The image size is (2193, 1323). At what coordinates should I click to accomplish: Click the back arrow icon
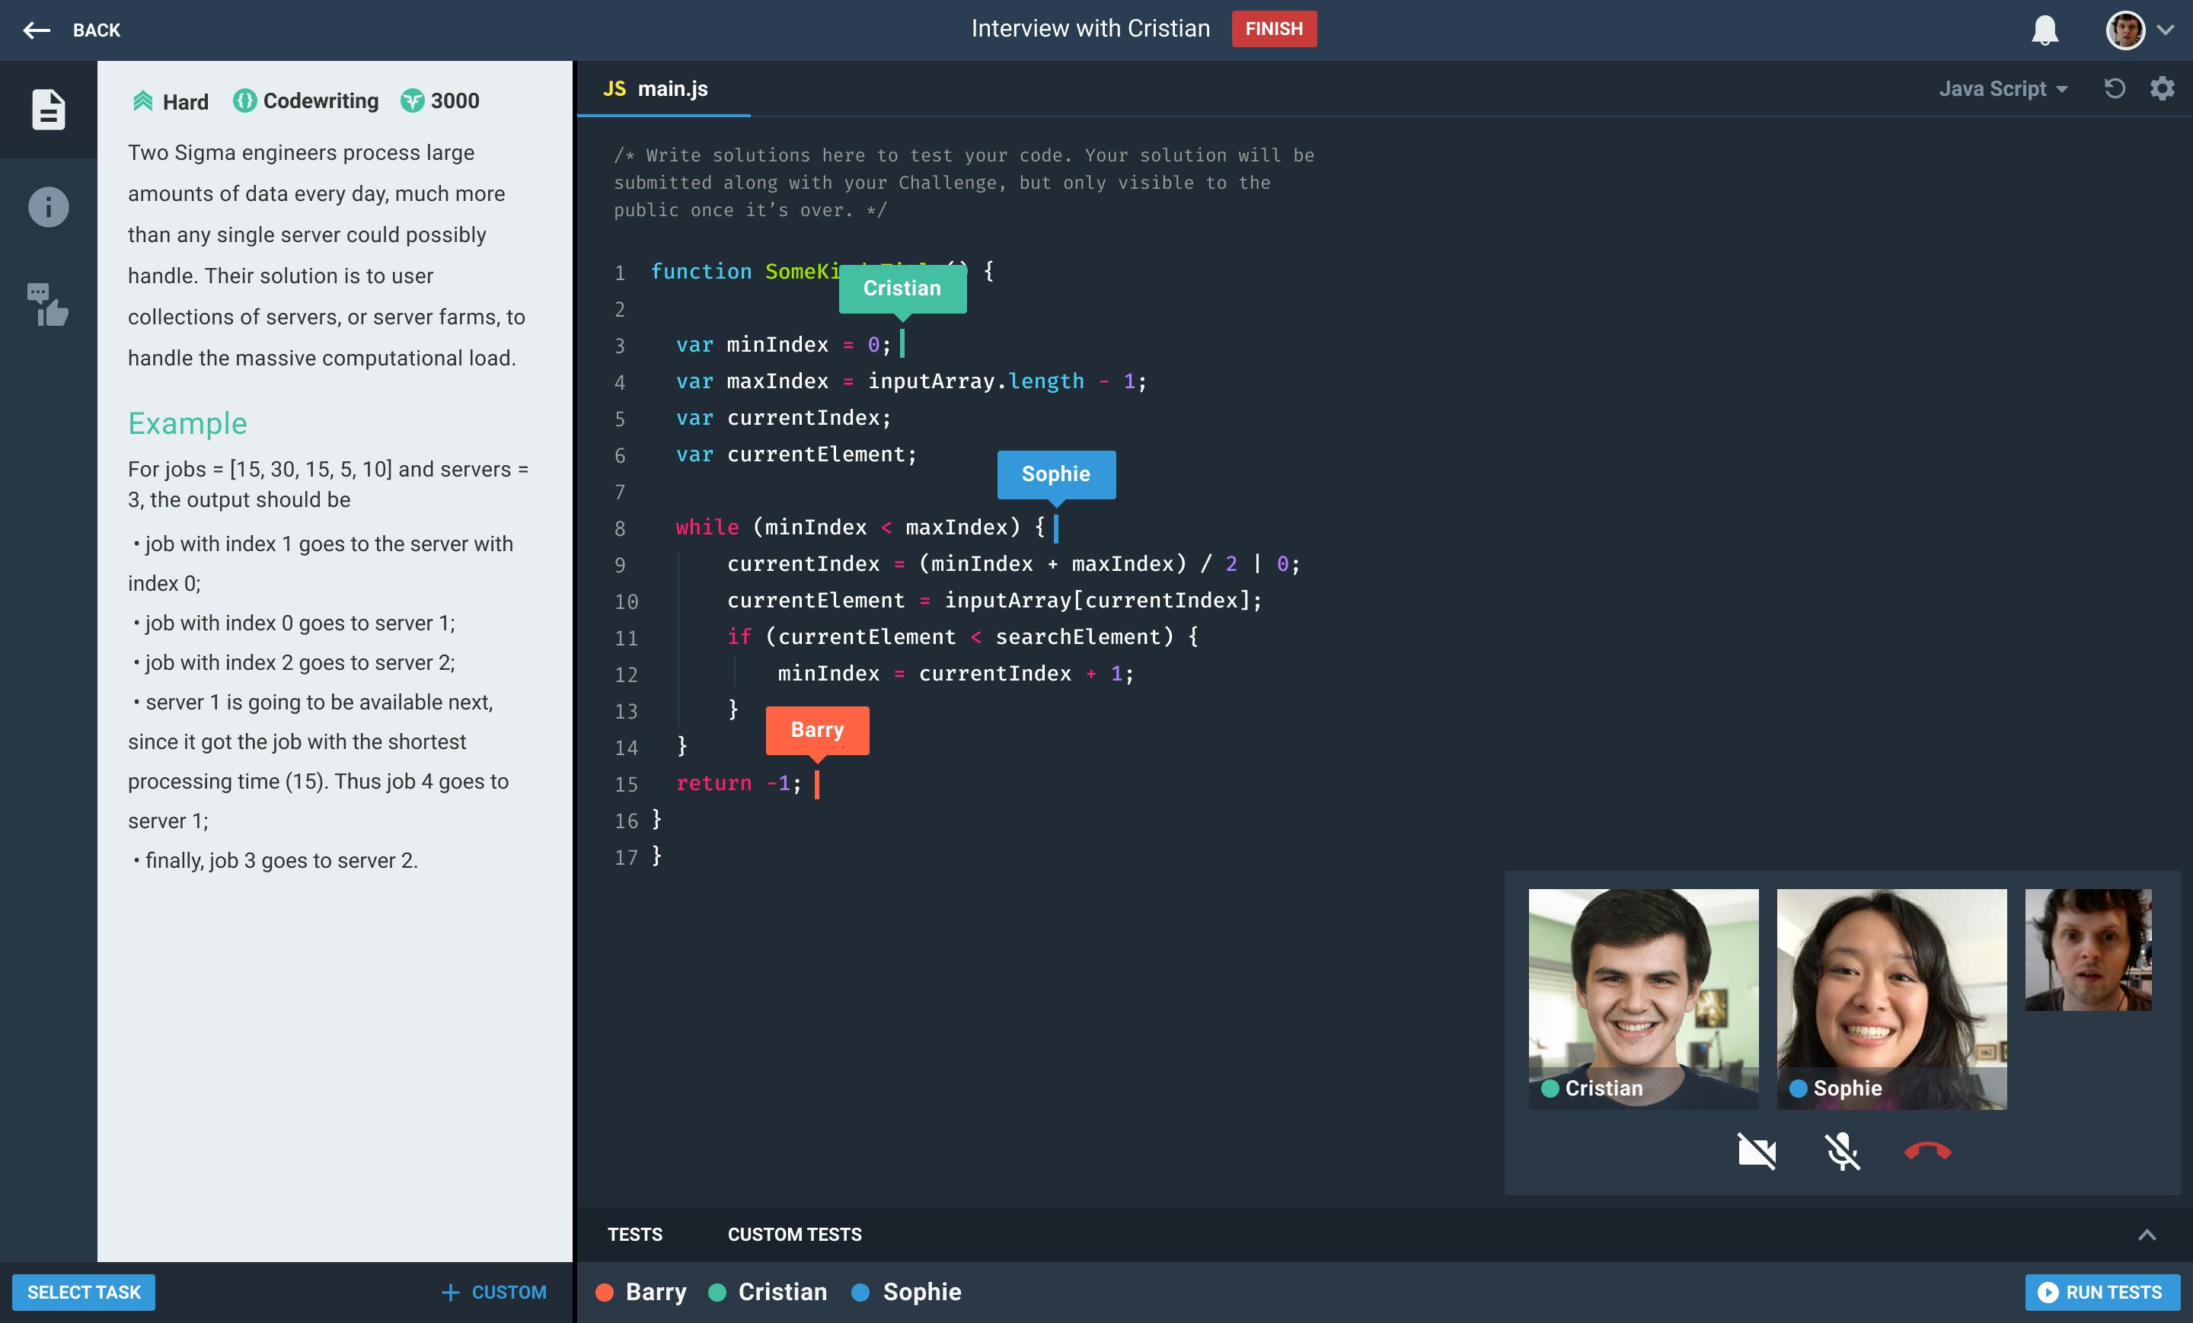tap(36, 30)
